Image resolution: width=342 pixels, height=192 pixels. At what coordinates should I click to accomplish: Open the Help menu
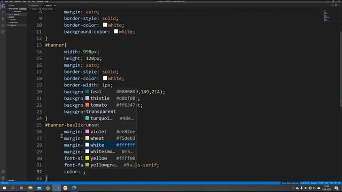46,2
